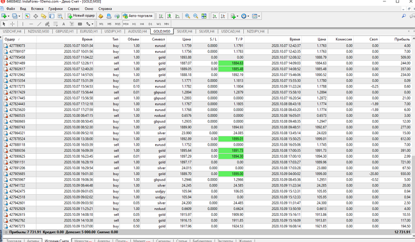Open the Indicators list icon
Viewport: 415px width, 242px height.
click(x=233, y=16)
